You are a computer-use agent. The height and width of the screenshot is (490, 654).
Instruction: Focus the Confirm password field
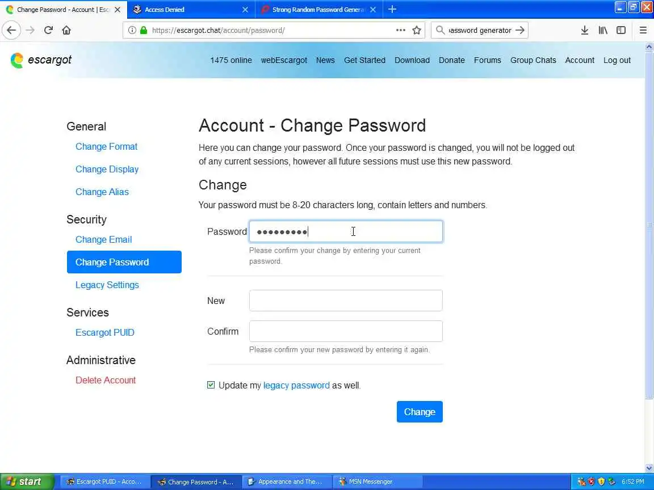coord(346,331)
